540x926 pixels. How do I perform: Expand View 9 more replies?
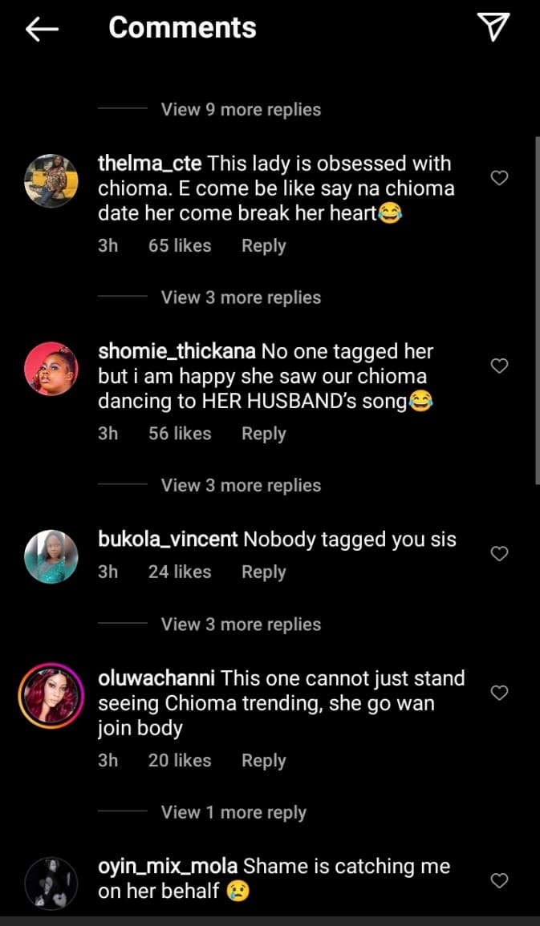(x=241, y=110)
